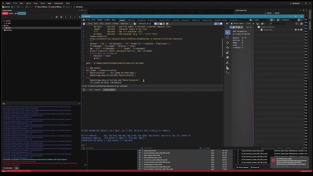Image resolution: width=313 pixels, height=176 pixels.
Task: Click the Browse Text datablock icon beside cyberpunk script
Action: [135, 24]
